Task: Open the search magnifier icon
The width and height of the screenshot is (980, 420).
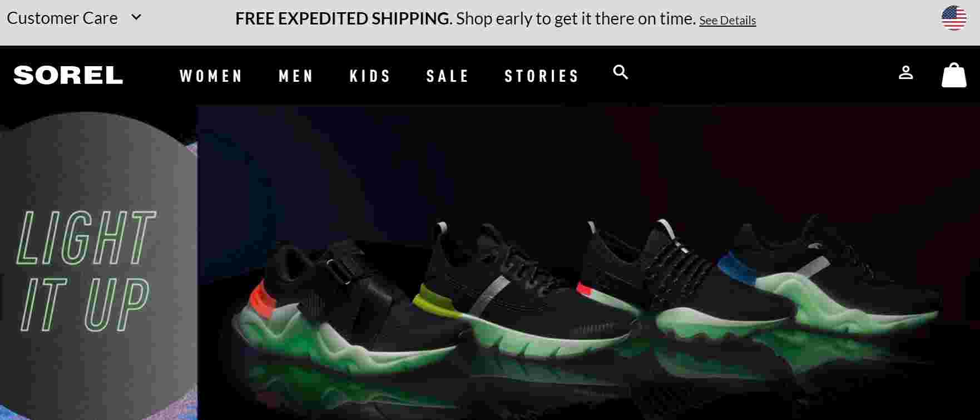Action: [x=621, y=72]
